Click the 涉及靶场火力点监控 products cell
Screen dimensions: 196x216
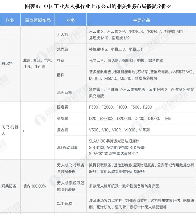[141, 204]
